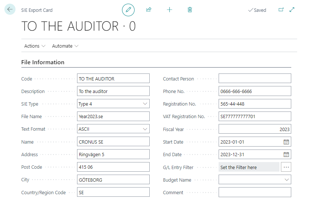The height and width of the screenshot is (206, 313).
Task: Open the Actions menu
Action: (35, 46)
